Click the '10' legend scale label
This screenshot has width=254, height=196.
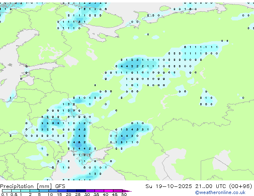click(x=50, y=194)
